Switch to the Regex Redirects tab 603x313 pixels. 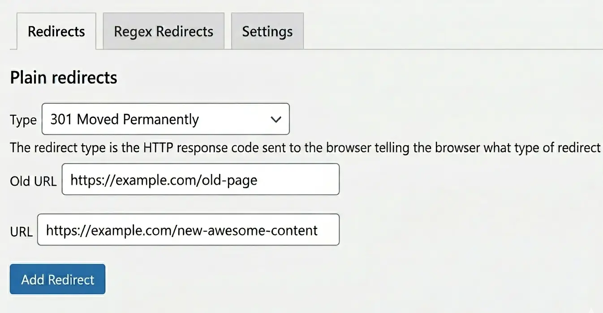163,31
